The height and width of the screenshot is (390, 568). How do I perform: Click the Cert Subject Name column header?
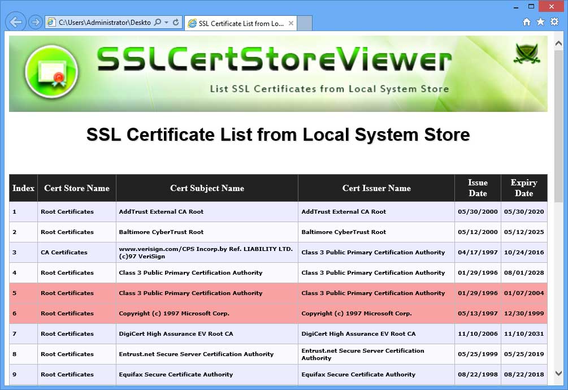(207, 188)
